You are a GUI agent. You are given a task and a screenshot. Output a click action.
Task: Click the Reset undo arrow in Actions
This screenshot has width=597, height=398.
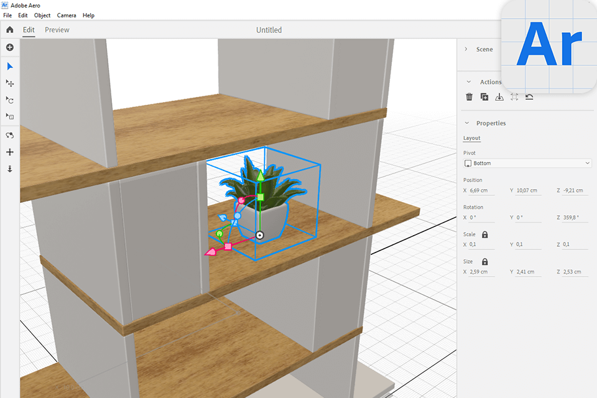point(529,97)
